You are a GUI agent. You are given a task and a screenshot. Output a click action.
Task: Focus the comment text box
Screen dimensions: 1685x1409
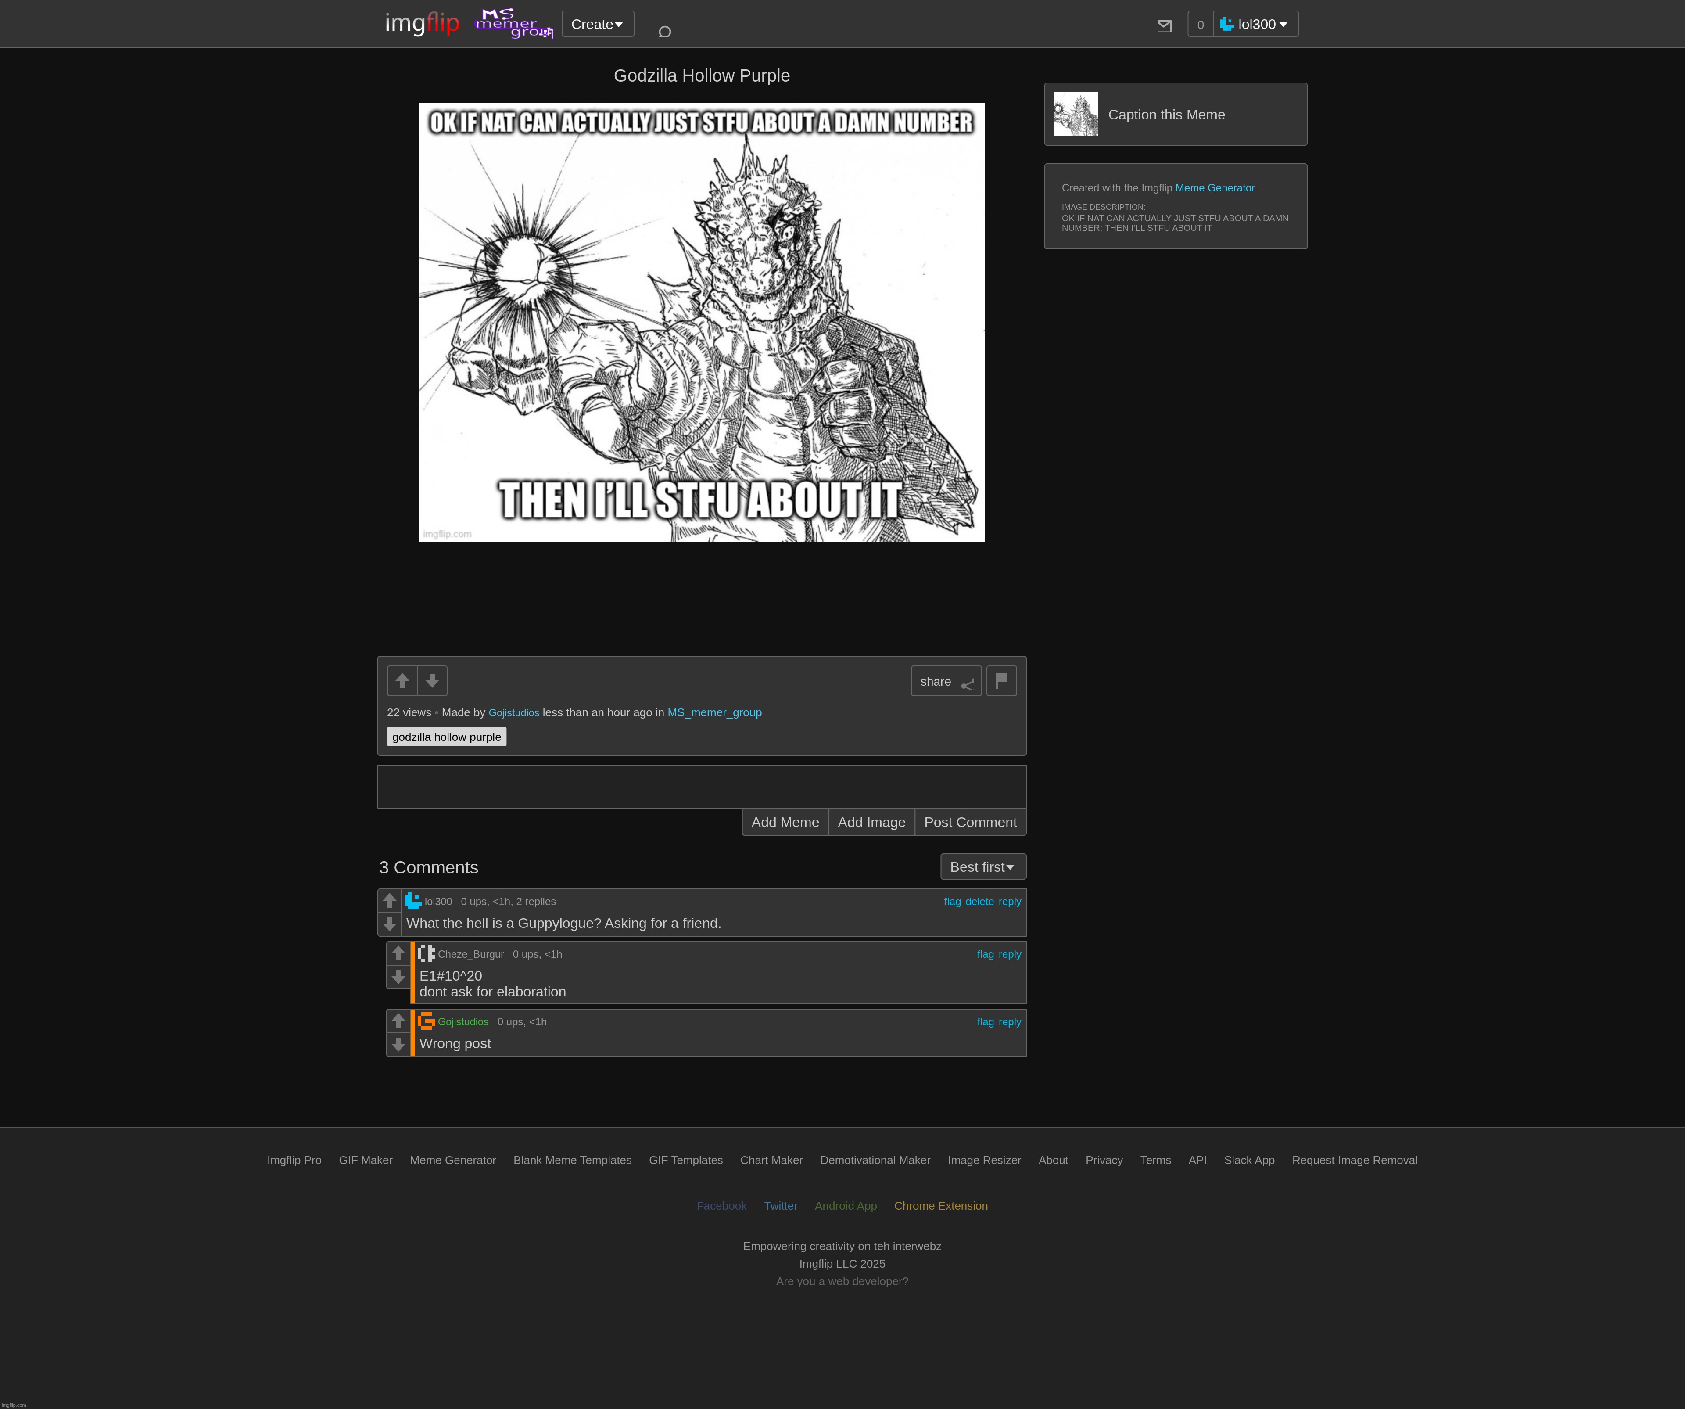click(x=701, y=787)
